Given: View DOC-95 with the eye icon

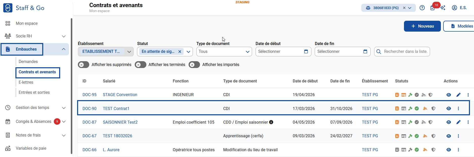Looking at the screenshot, I should point(449,95).
